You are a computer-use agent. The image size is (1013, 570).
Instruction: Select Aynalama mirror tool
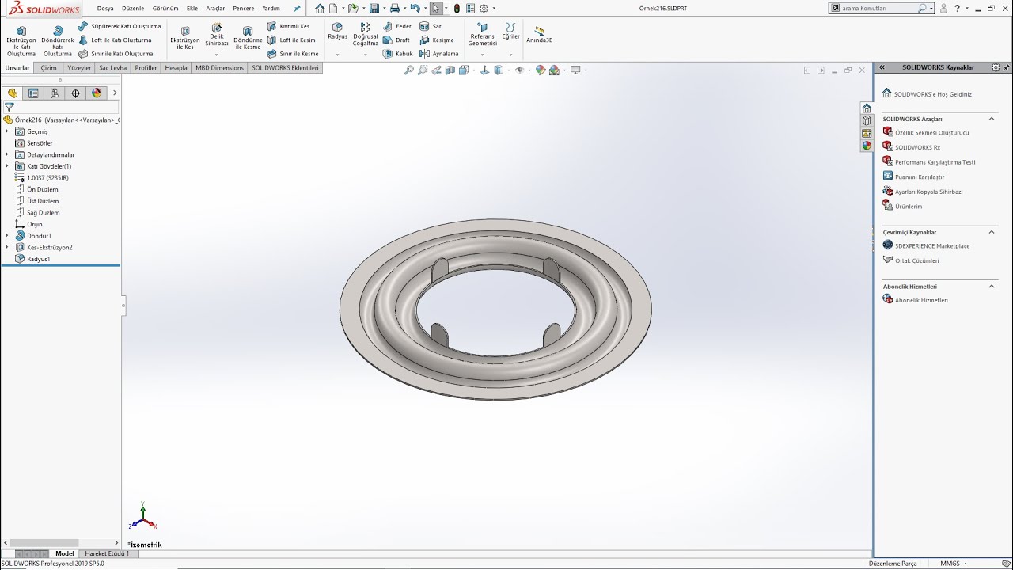(x=439, y=54)
